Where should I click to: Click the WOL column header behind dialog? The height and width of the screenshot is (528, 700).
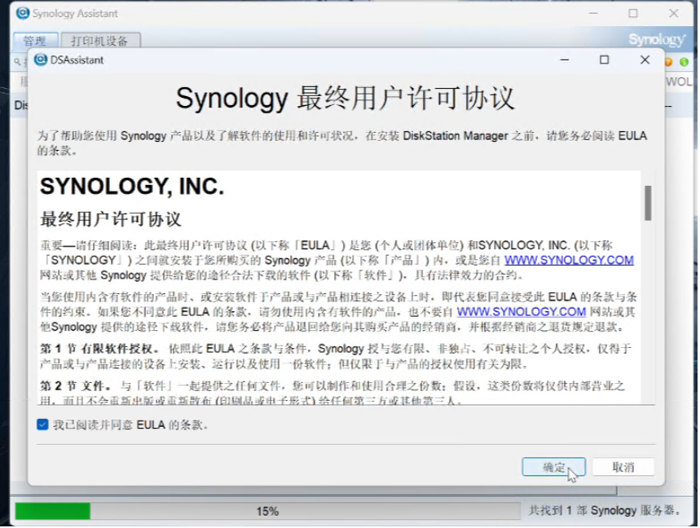click(x=680, y=82)
